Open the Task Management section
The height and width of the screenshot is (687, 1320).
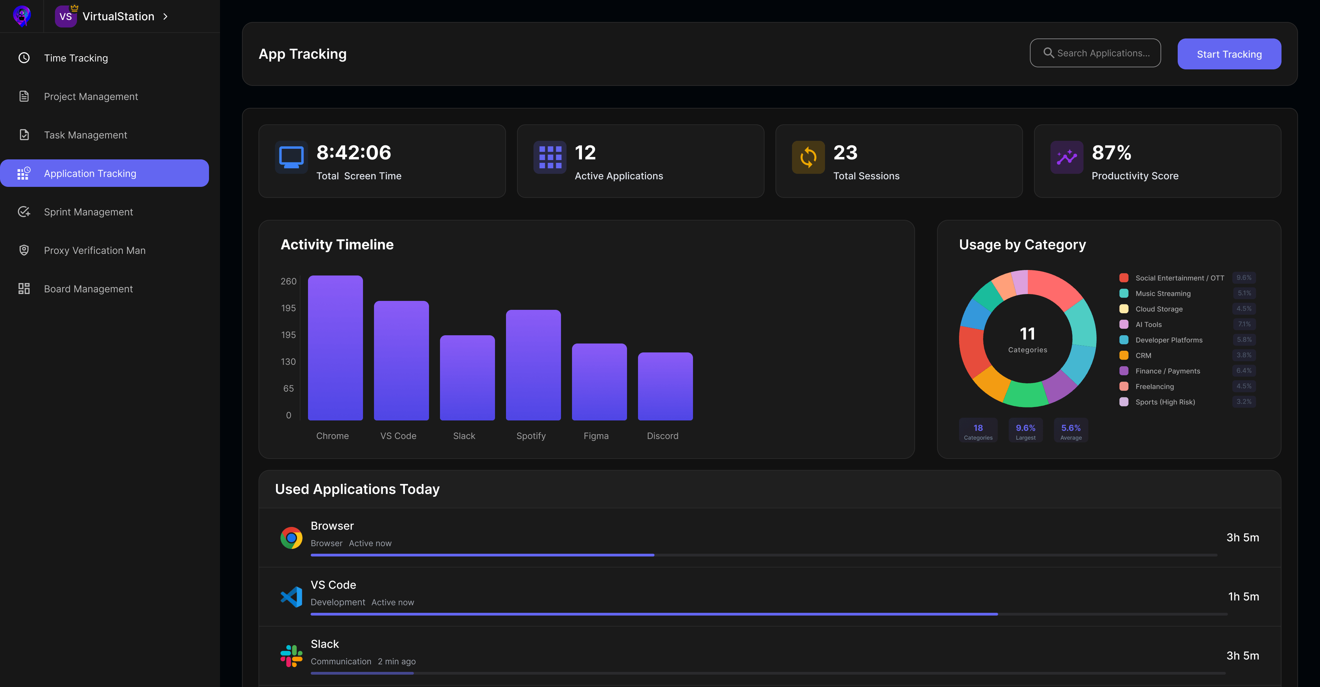(85, 135)
